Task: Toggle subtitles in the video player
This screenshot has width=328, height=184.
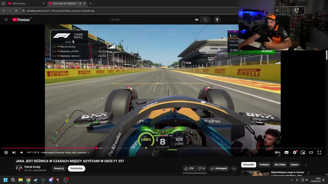Action: [286, 153]
